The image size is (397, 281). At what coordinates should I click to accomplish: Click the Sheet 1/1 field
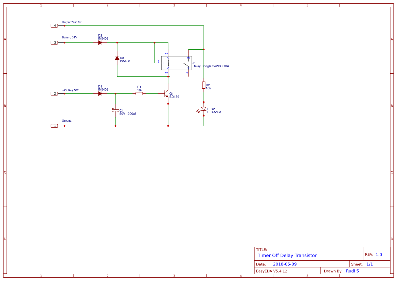coord(369,264)
